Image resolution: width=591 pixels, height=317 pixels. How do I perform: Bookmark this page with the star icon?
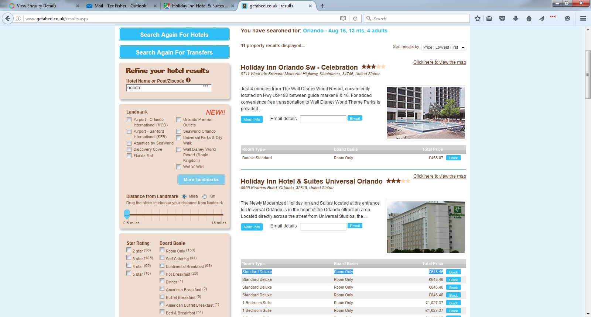coord(478,18)
